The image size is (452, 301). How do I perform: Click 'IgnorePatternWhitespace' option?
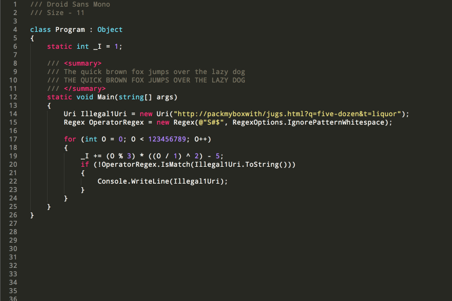336,122
